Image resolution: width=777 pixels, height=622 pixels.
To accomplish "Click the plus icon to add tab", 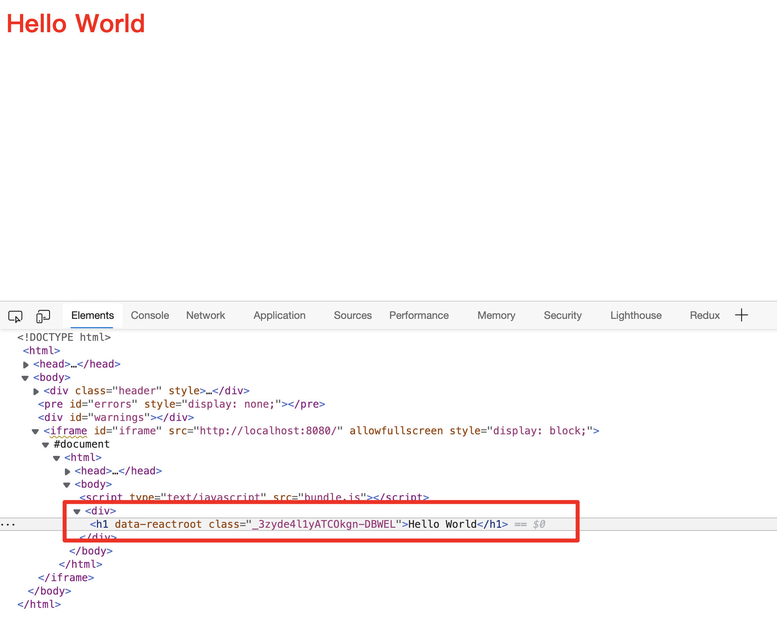I will coord(741,315).
